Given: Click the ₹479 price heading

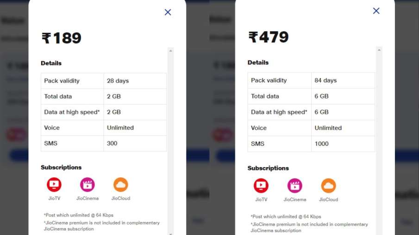Looking at the screenshot, I should coord(269,37).
